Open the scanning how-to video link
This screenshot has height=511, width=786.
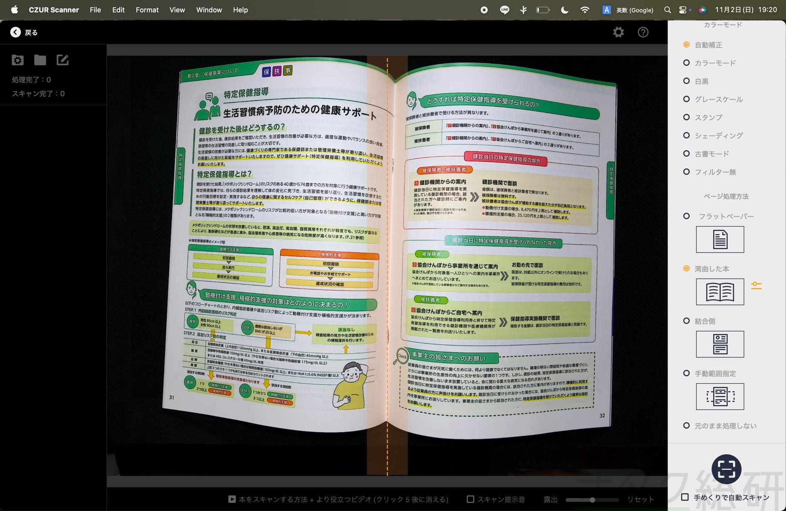(x=339, y=499)
